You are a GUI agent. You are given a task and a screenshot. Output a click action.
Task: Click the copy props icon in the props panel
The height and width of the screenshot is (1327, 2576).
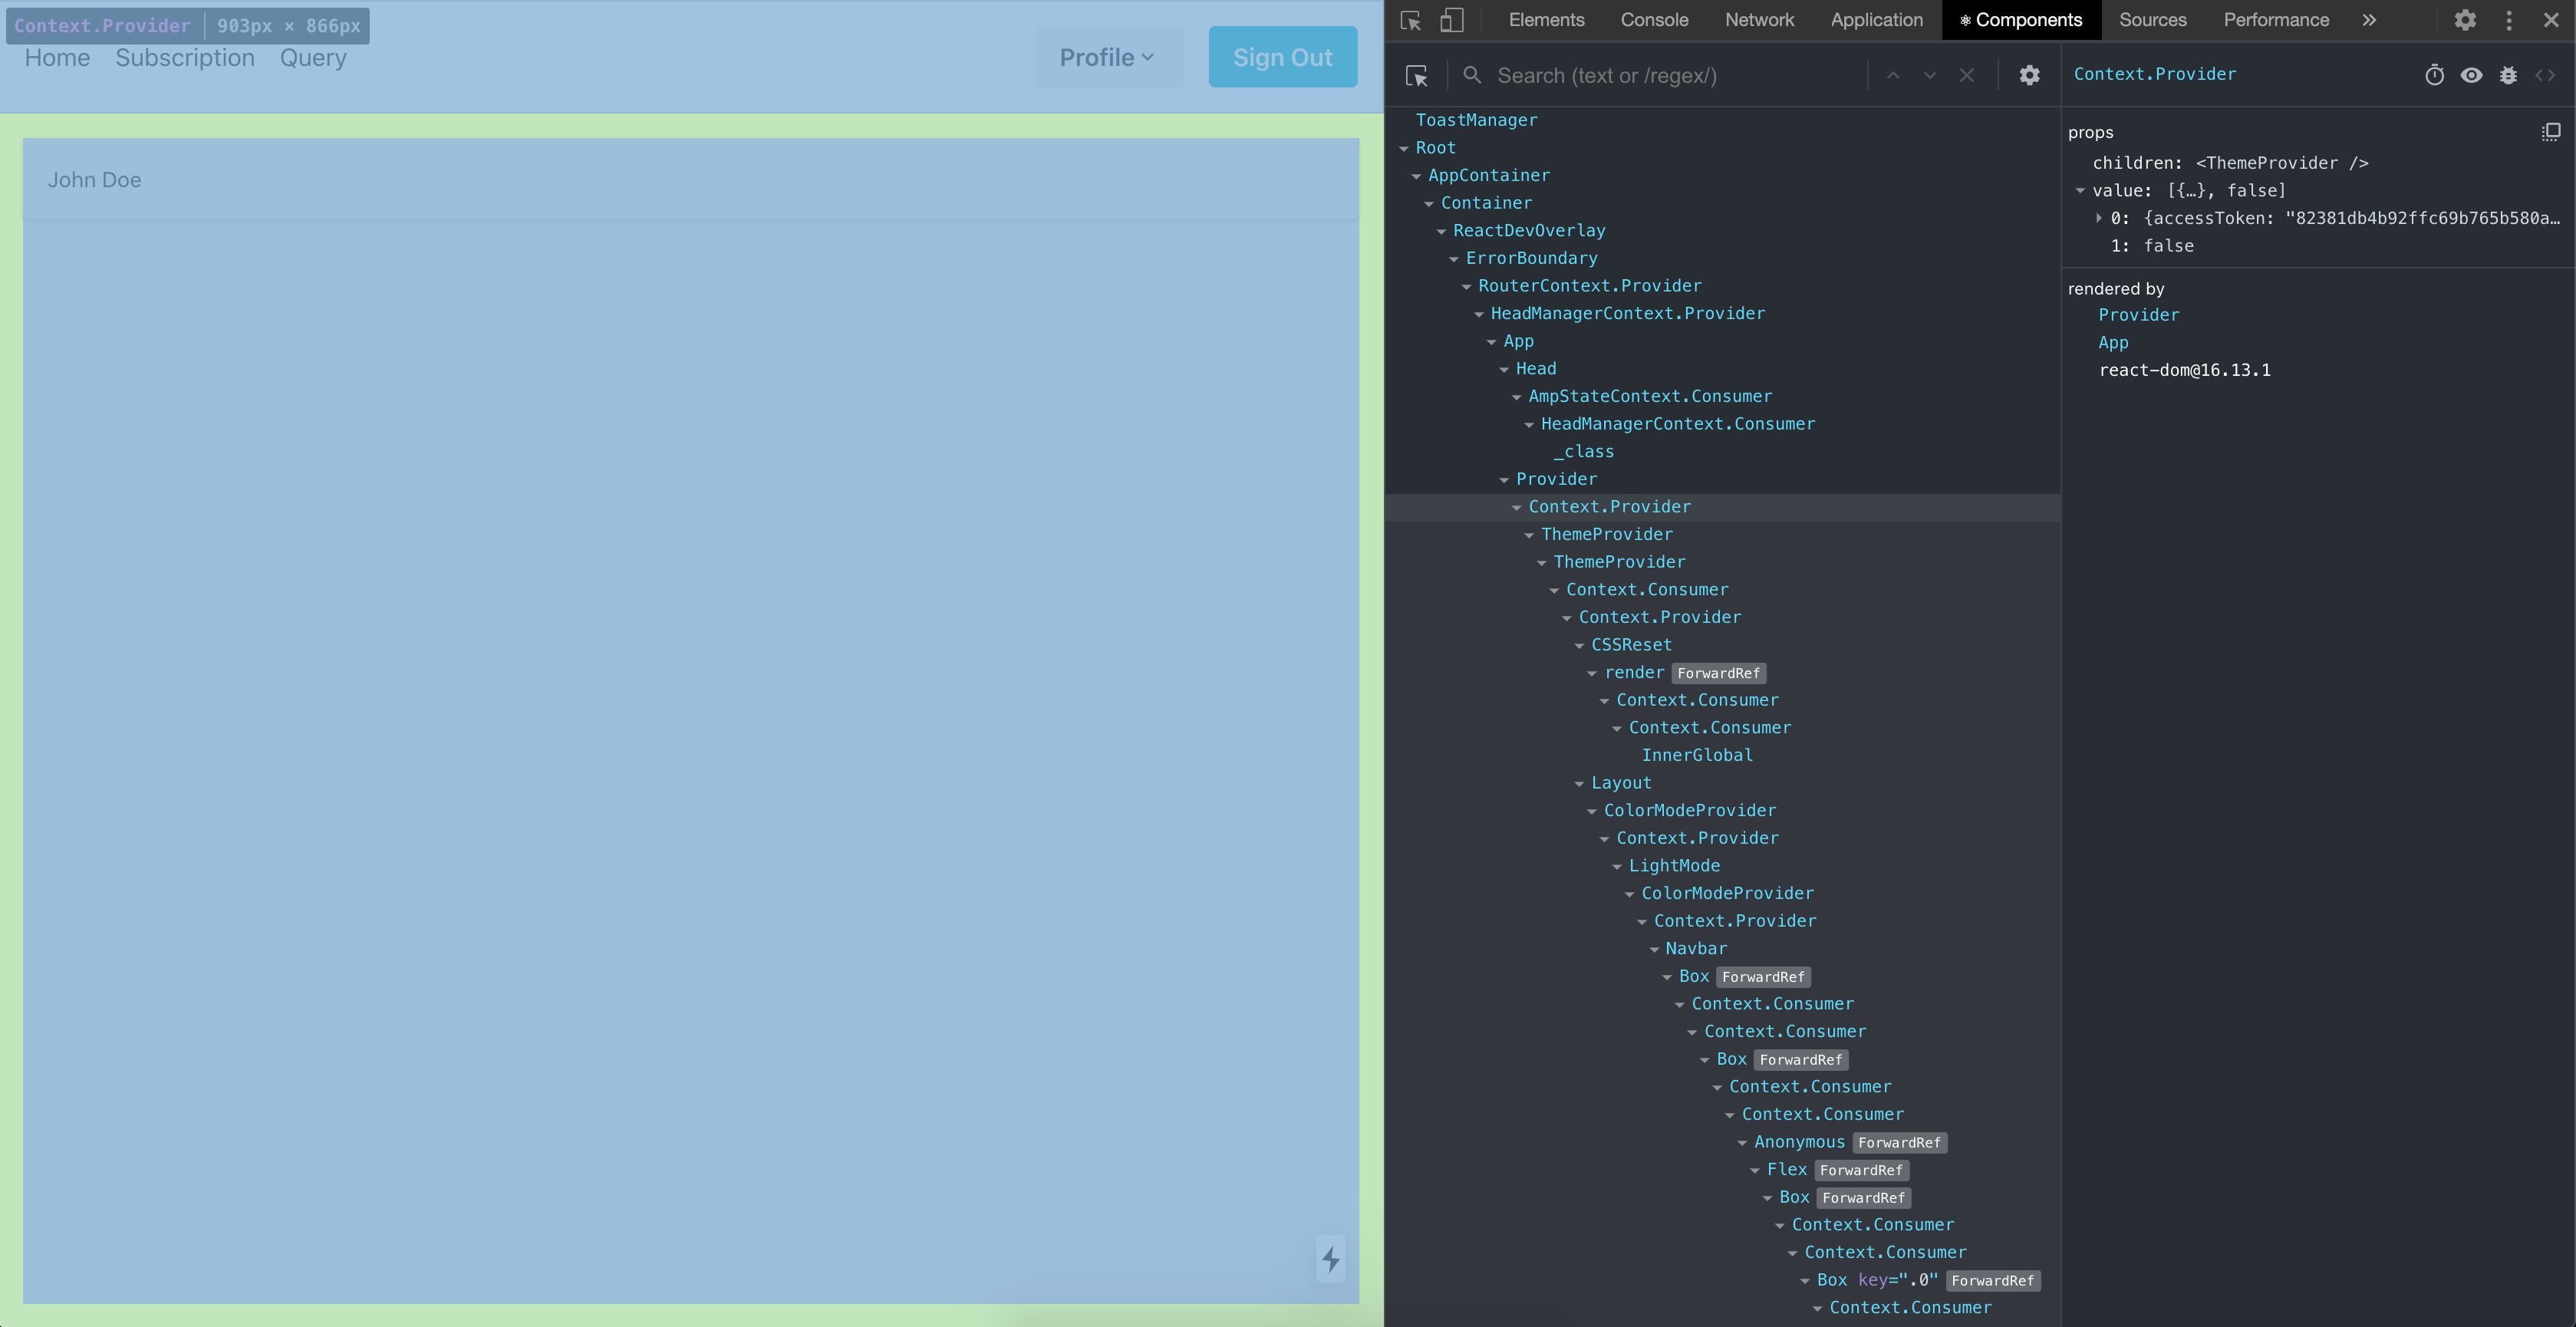pyautogui.click(x=2550, y=131)
